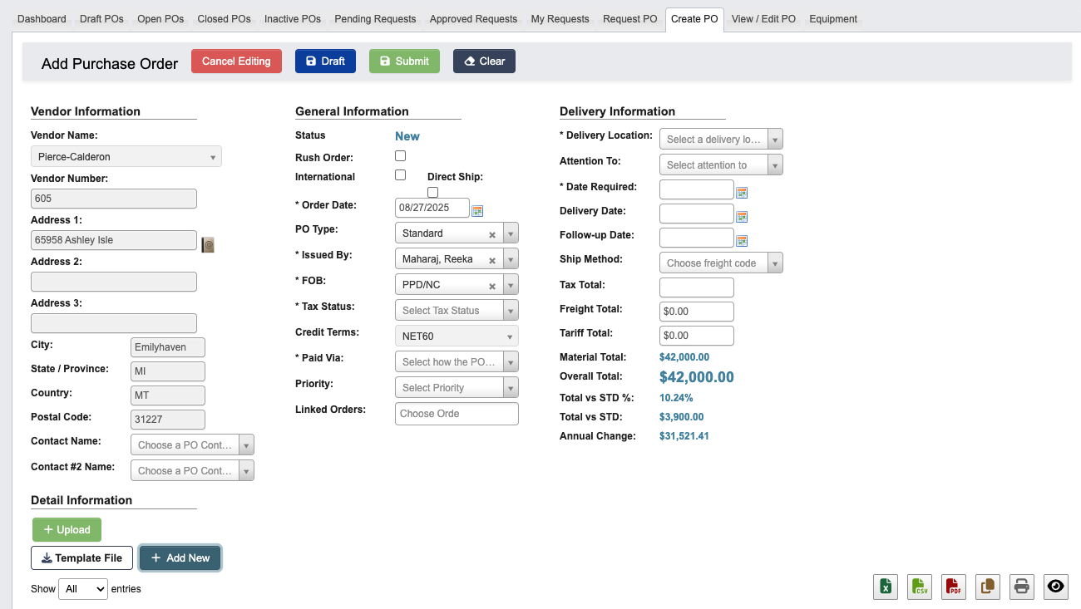Click the Freight Total field
The image size is (1081, 609).
pyautogui.click(x=697, y=312)
